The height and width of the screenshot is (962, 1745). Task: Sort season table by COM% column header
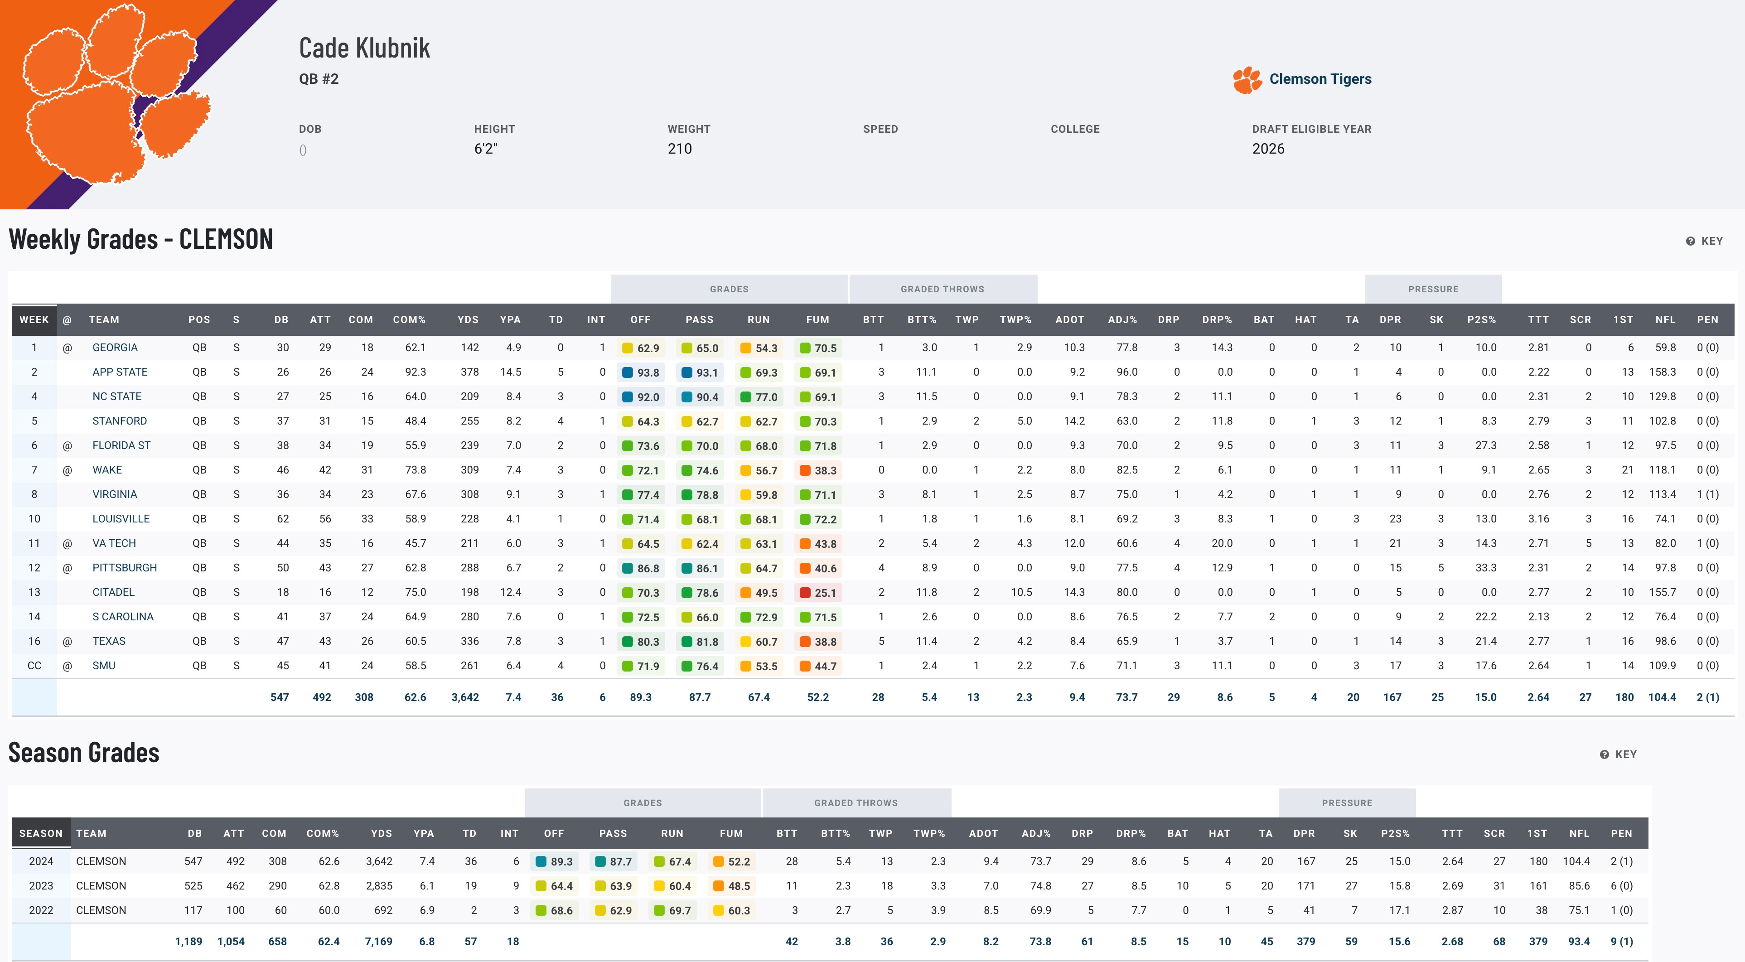323,833
